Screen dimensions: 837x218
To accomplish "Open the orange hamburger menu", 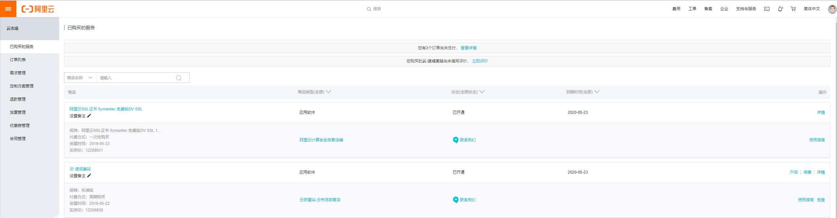I will point(8,9).
